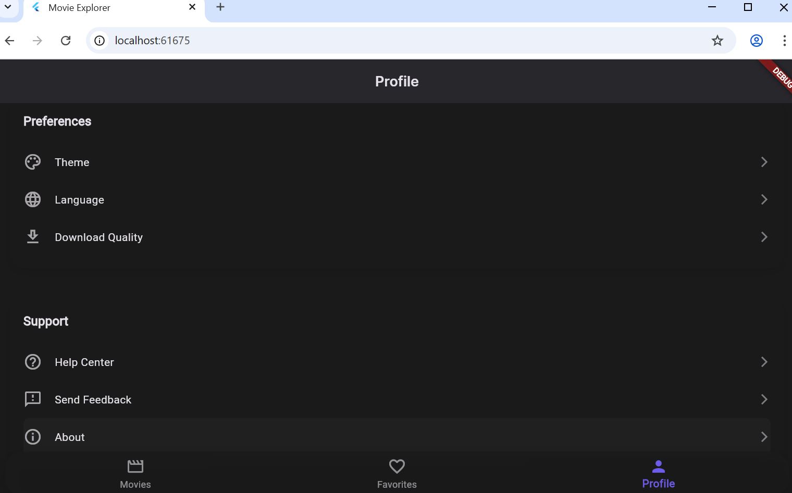The image size is (792, 493).
Task: Click the Send Feedback speech bubble icon
Action: click(33, 399)
